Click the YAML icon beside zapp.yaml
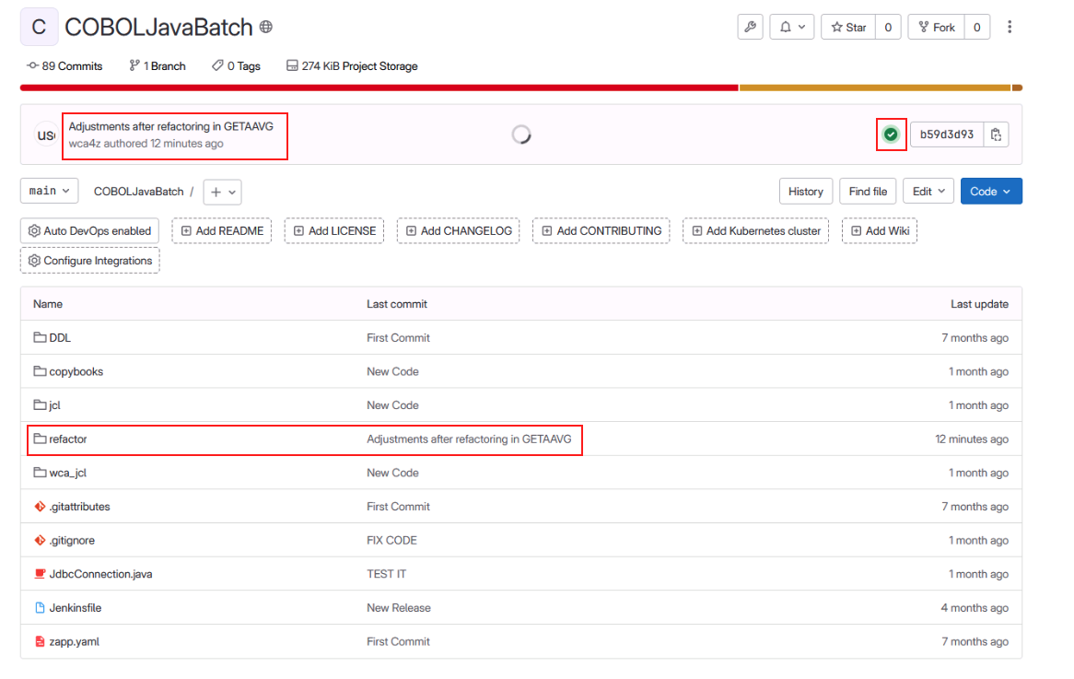Screen dimensions: 1074x679 [x=40, y=641]
